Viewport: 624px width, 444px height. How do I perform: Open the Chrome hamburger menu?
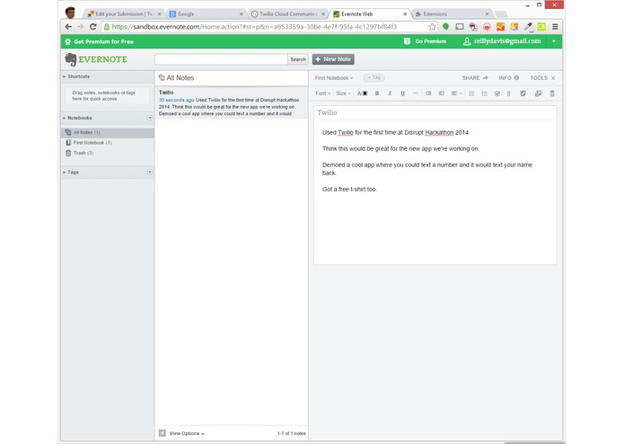[555, 27]
